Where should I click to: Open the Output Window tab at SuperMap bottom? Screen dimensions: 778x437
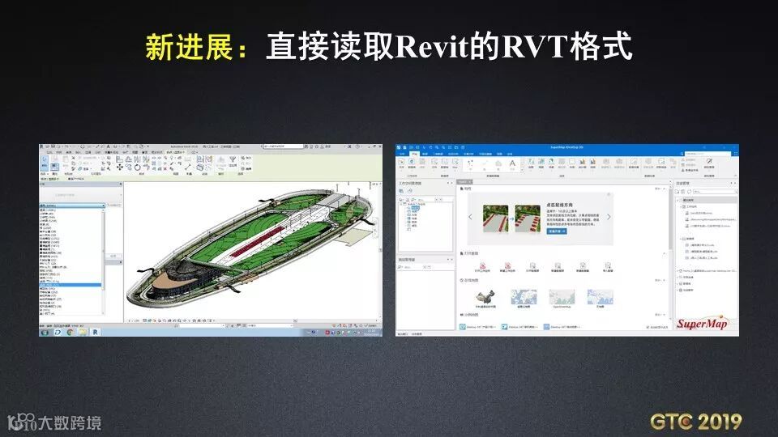403,334
